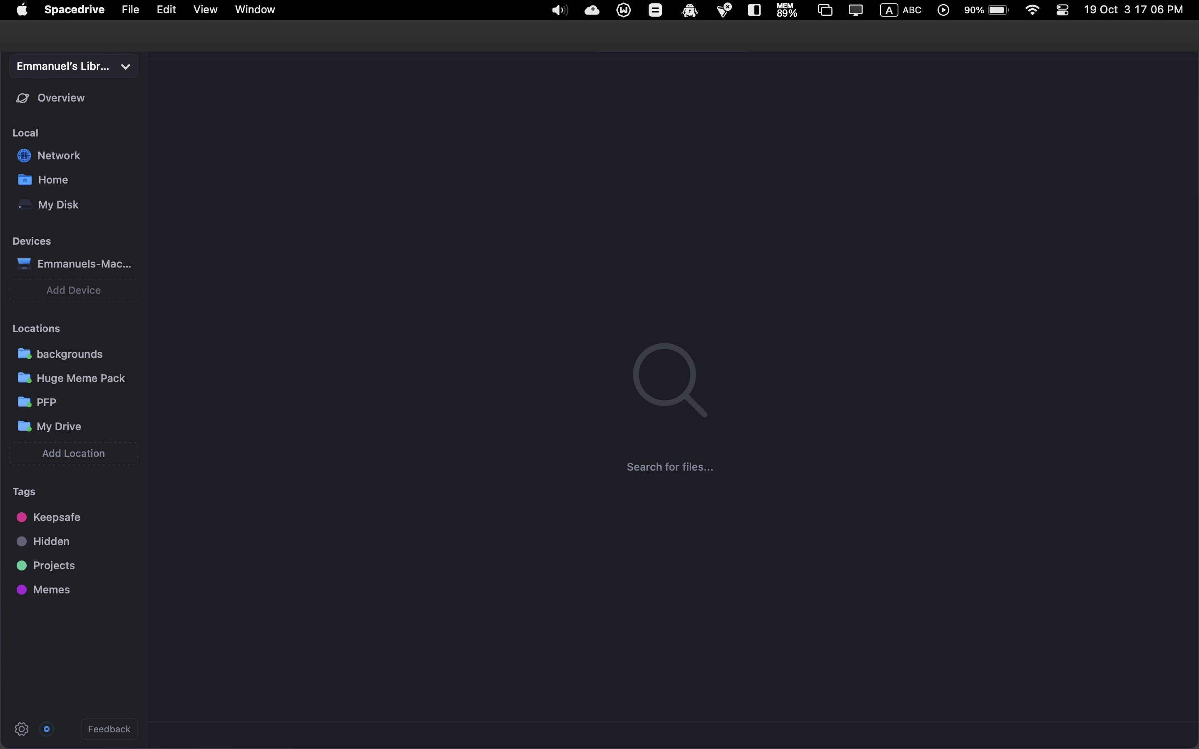1199x749 pixels.
Task: Open the File menu
Action: (129, 10)
